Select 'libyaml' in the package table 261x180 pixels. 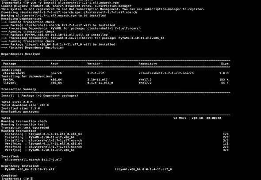[x=9, y=83]
